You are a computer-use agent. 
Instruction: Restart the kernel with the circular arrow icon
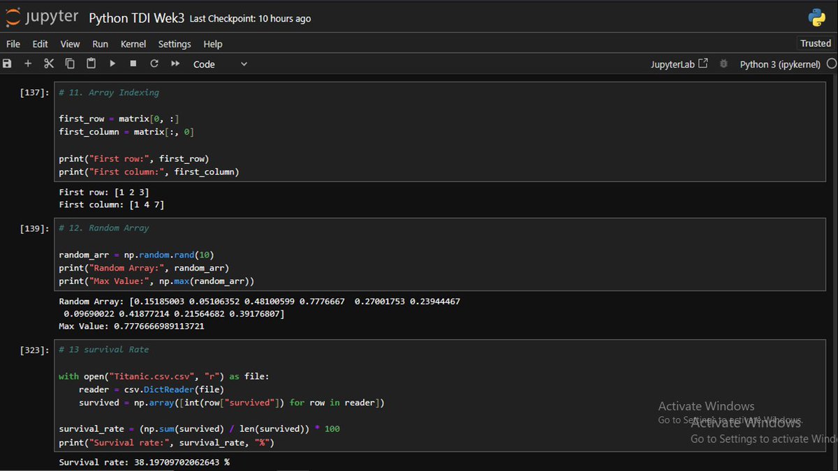(154, 63)
